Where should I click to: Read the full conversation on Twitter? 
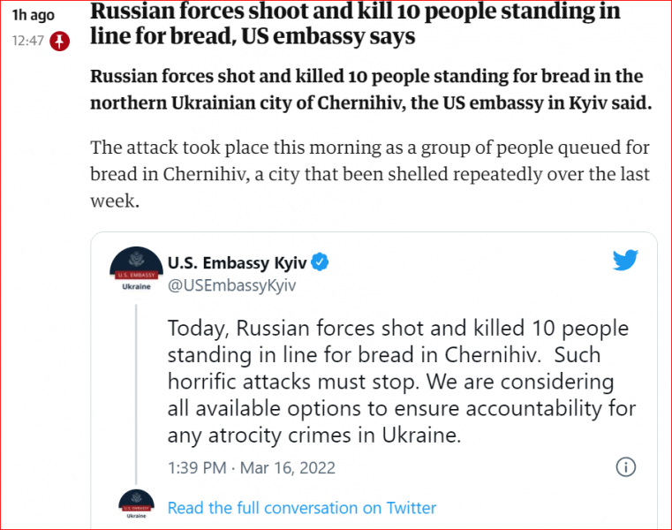[302, 508]
